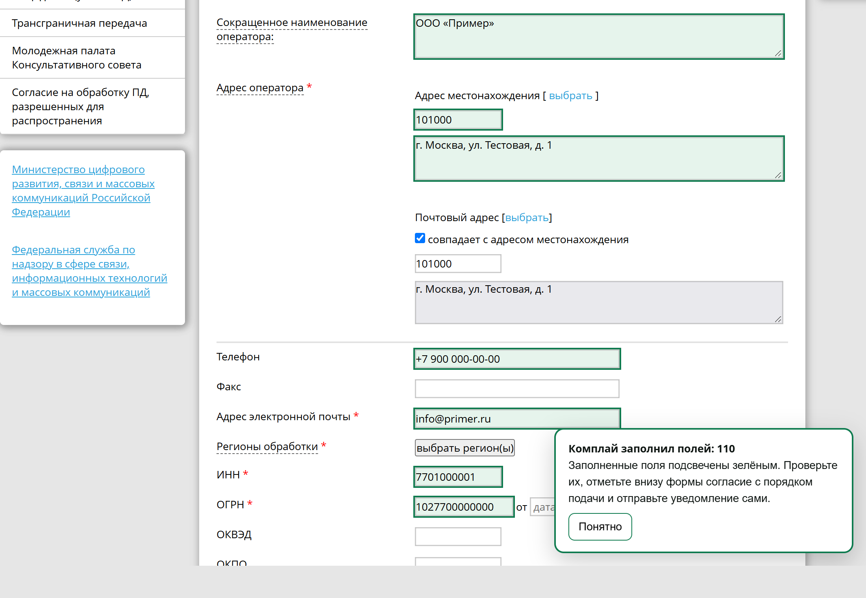Uncheck совпадает с адресом местонахождения checkbox
Screen dimensions: 866x598
coord(420,238)
